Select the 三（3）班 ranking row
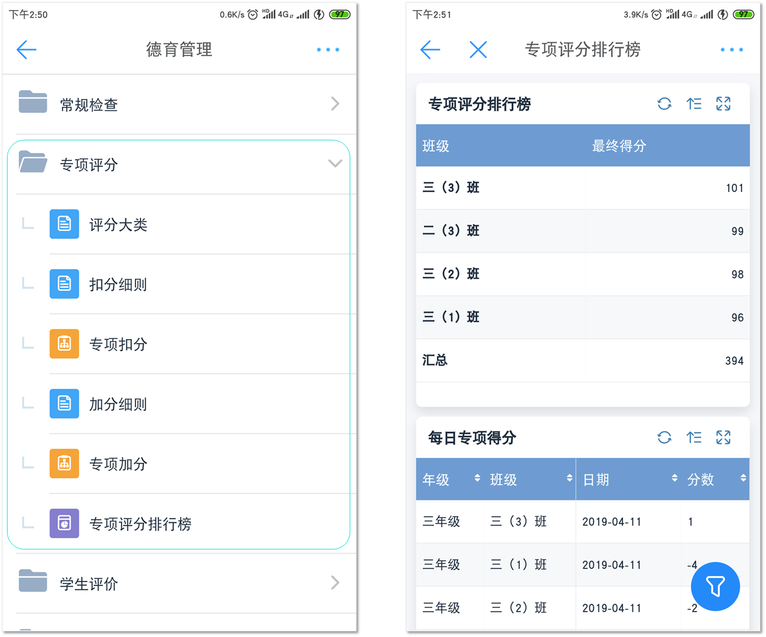 tap(583, 188)
